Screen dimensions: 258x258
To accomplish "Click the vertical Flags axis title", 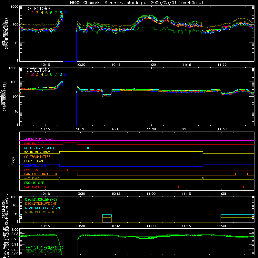I will pos(13,161).
